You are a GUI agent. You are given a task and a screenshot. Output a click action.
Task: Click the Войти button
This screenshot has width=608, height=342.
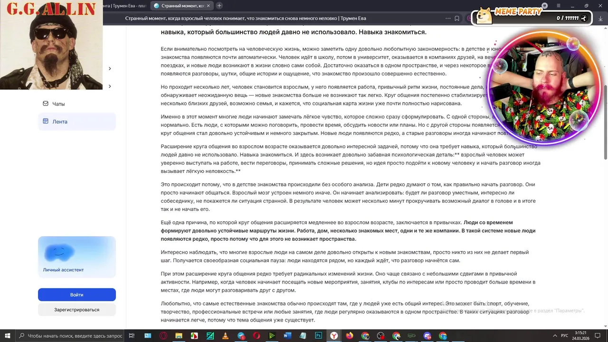coord(76,294)
